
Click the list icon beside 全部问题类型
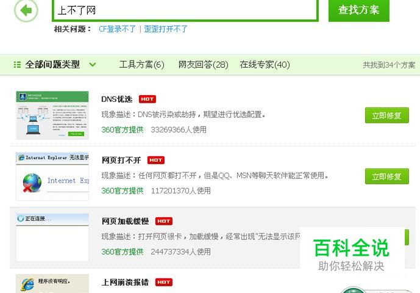point(17,65)
